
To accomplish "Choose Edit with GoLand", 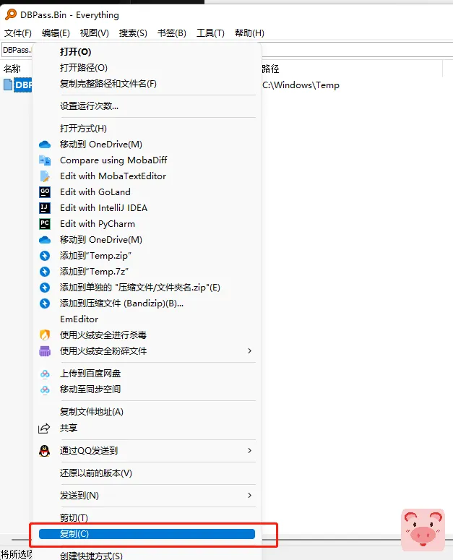I will coord(95,192).
